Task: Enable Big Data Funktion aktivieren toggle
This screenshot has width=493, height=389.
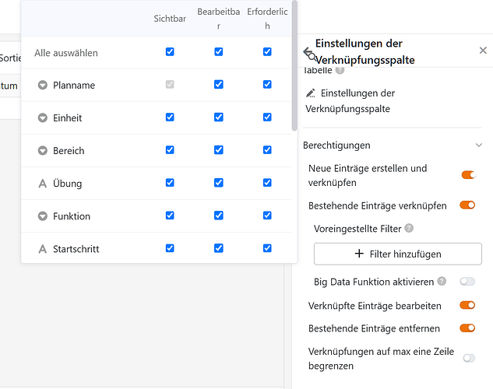Action: [467, 282]
